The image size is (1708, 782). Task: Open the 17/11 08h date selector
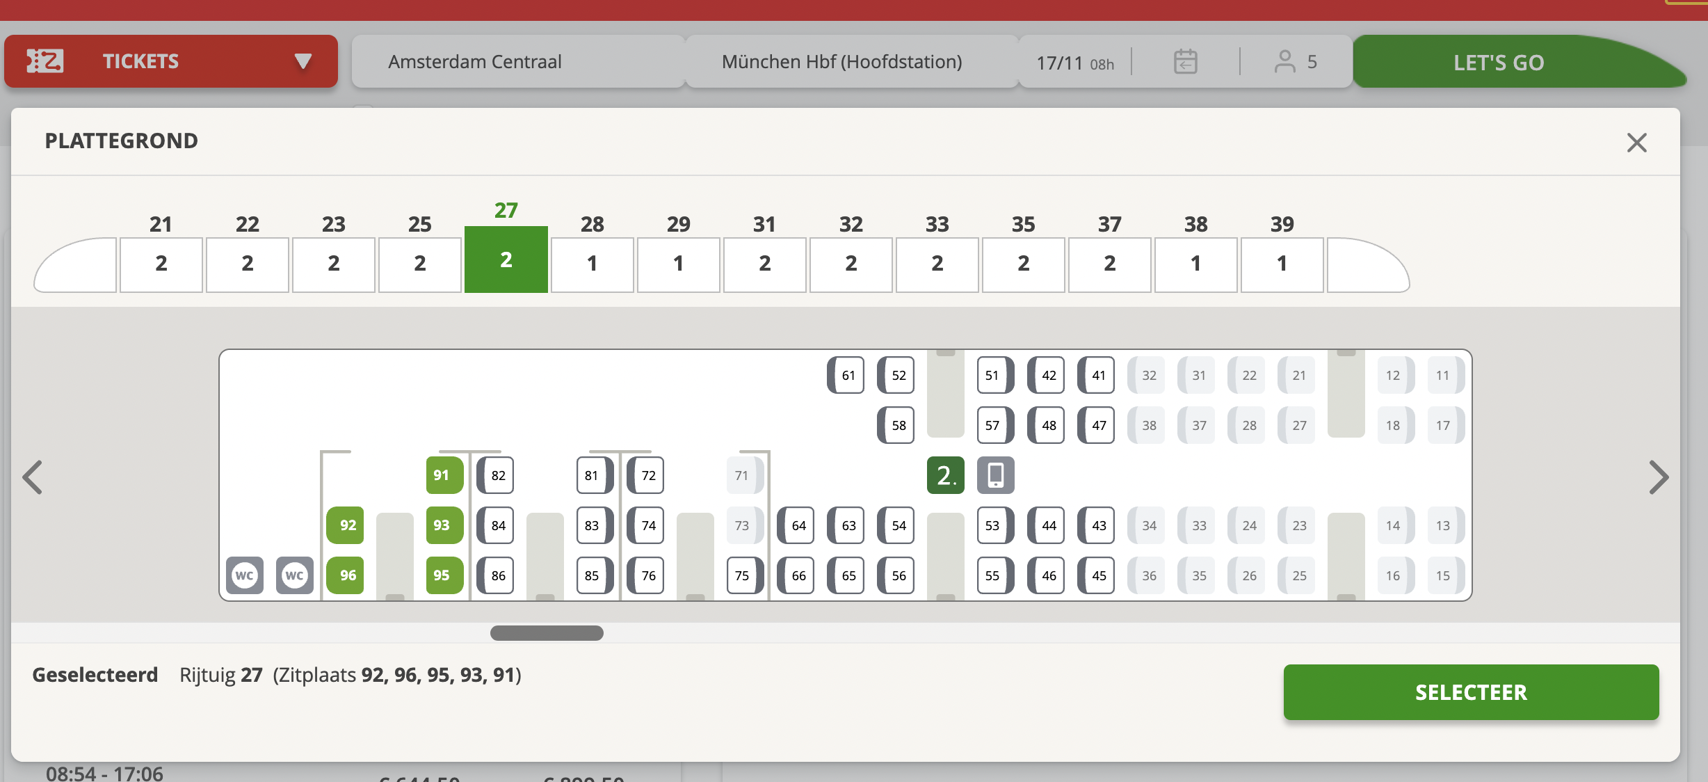(1074, 63)
